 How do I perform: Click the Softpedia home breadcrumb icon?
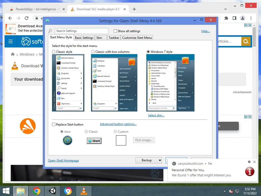point(13,54)
